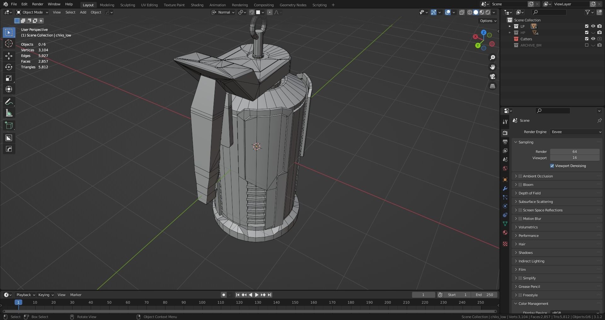Open the View Layer properties tab icon
Image resolution: width=605 pixels, height=320 pixels.
tap(505, 151)
